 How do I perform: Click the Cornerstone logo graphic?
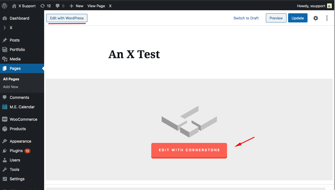click(189, 121)
